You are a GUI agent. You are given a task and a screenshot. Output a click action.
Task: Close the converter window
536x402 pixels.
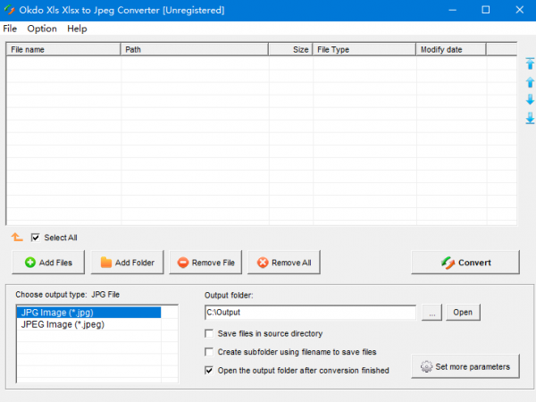point(519,10)
